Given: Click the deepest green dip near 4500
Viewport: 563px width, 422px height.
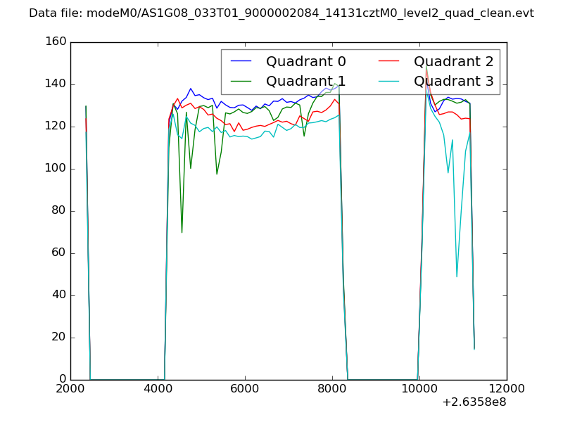Looking at the screenshot, I should point(182,232).
